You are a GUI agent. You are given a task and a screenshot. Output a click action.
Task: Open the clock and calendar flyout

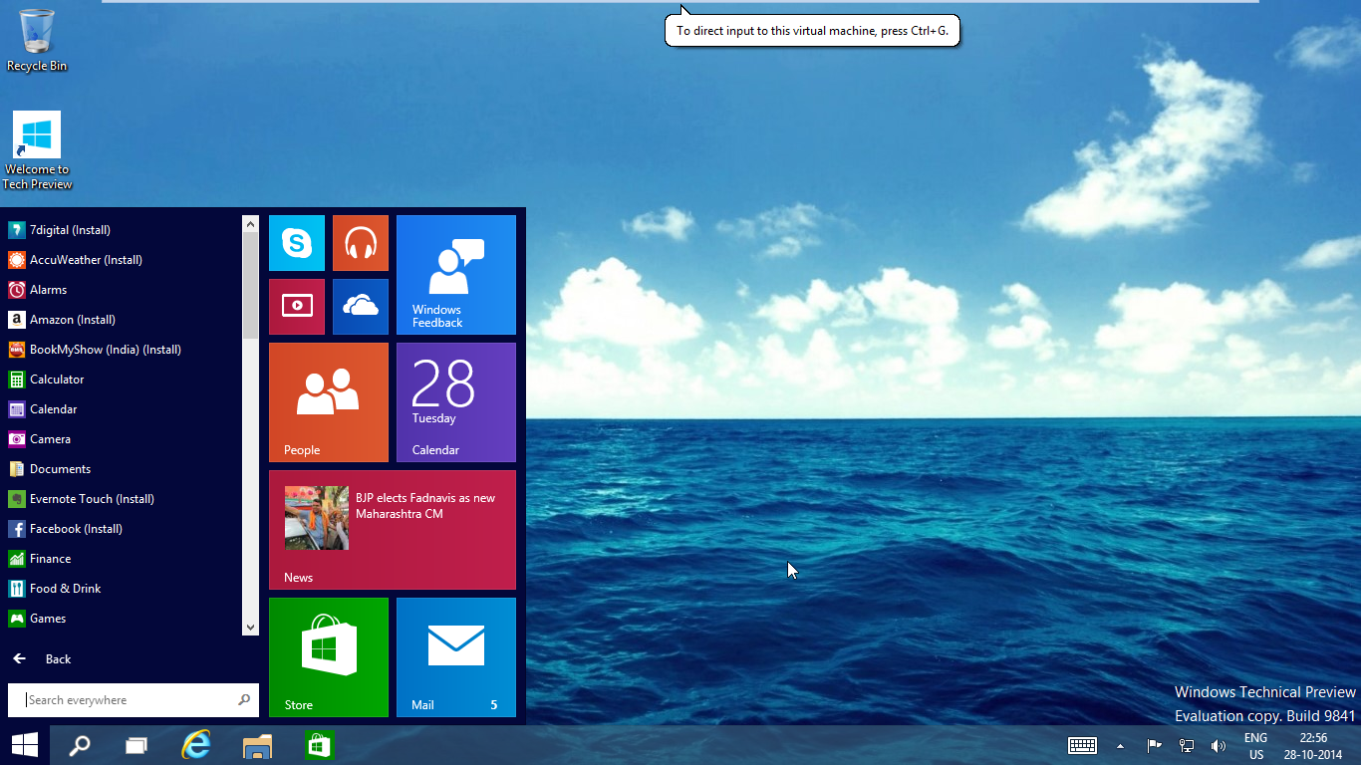(x=1313, y=744)
